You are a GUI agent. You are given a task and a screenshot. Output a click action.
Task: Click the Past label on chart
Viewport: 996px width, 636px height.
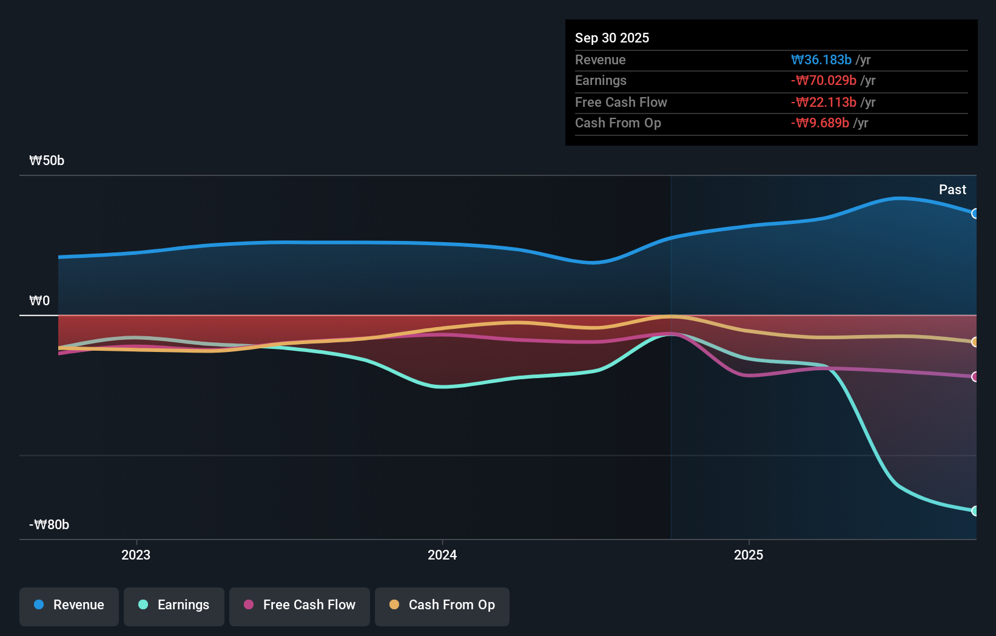(x=952, y=189)
